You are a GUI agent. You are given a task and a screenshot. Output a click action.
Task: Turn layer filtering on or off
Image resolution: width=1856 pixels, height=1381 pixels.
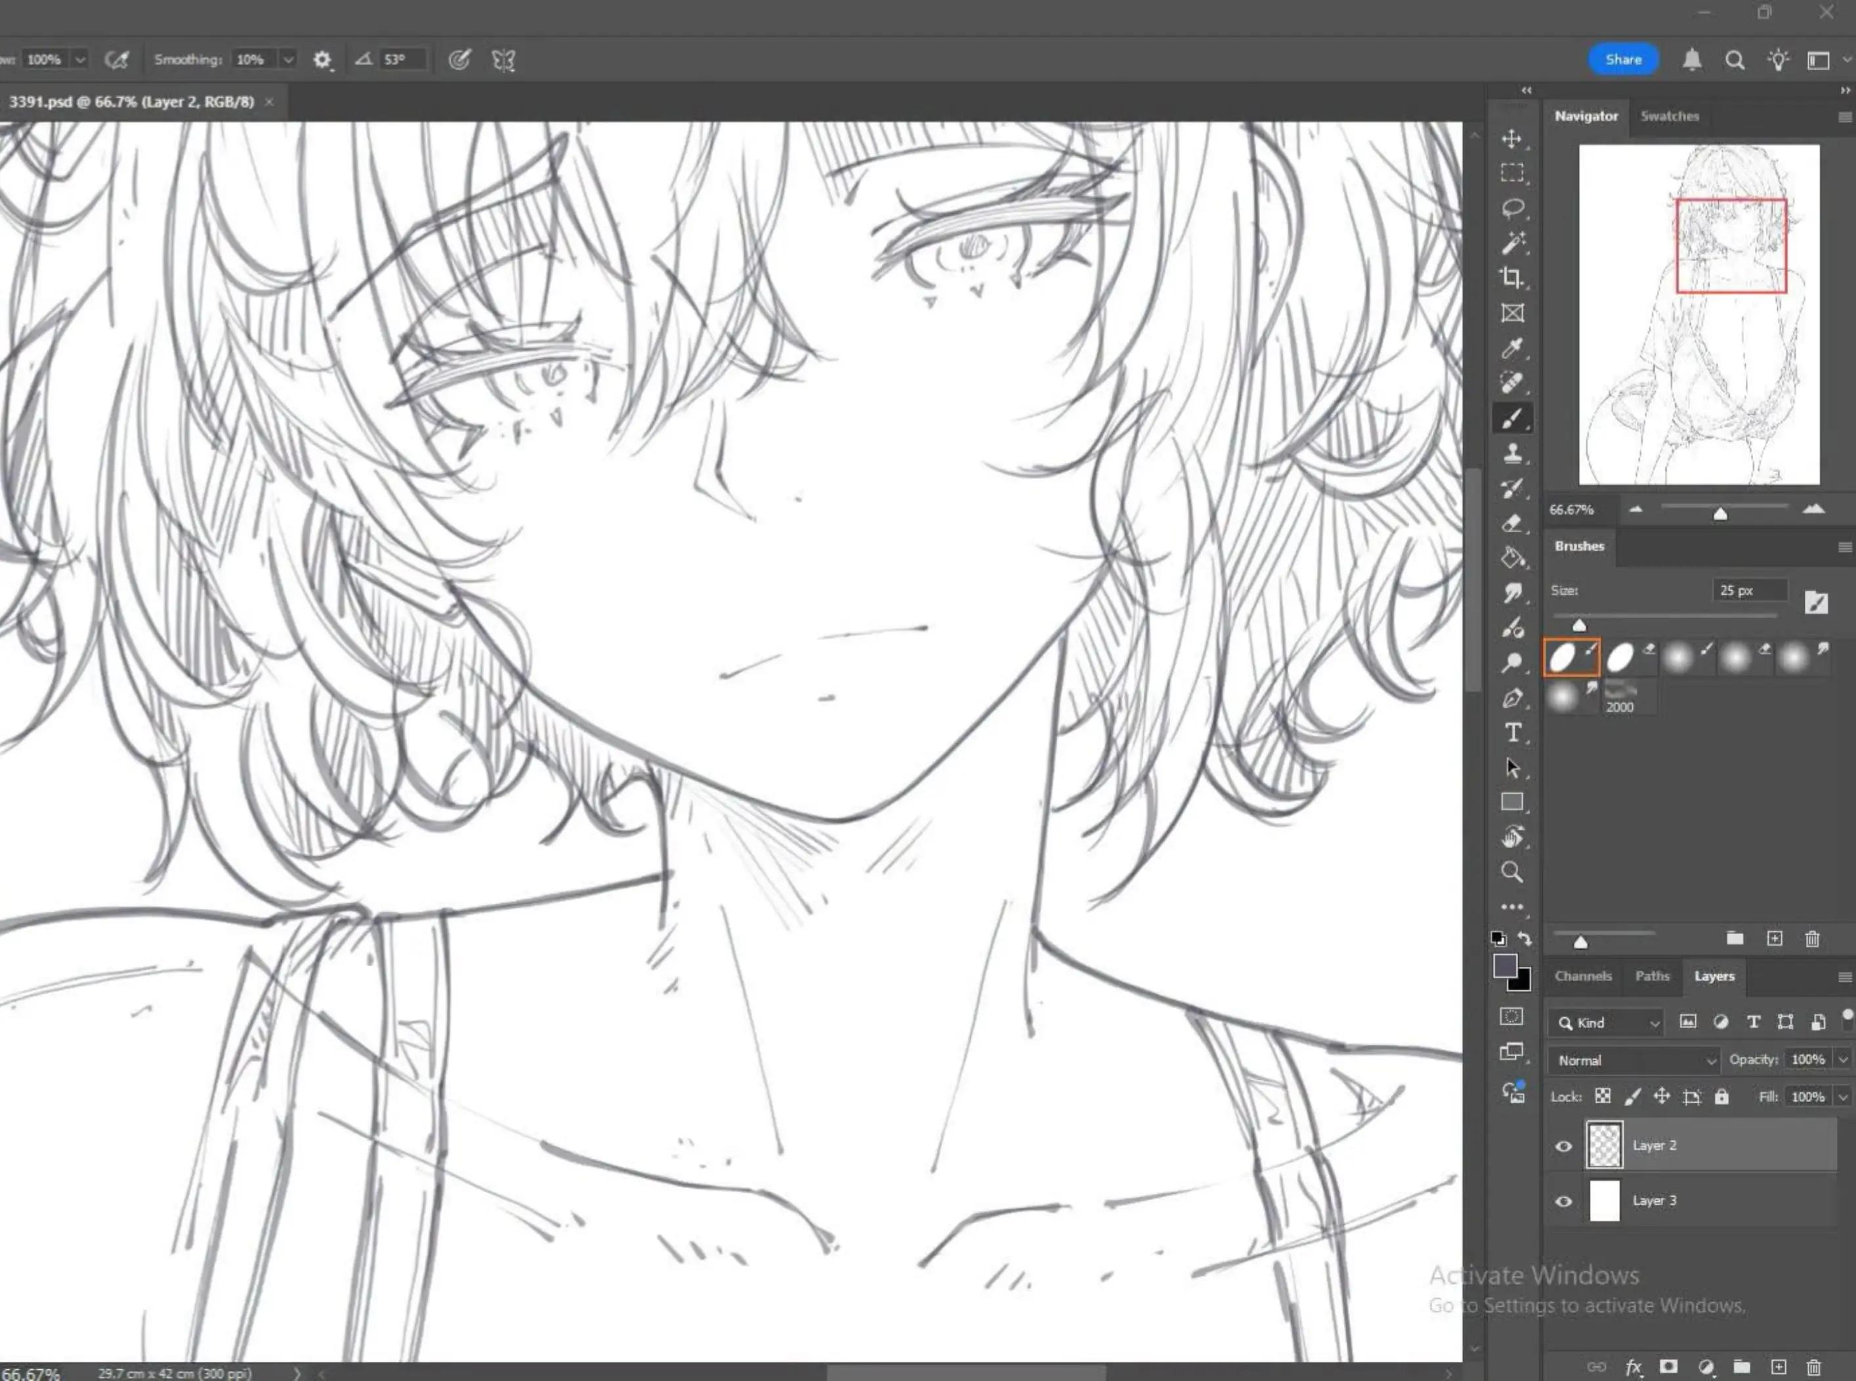pyautogui.click(x=1847, y=1015)
